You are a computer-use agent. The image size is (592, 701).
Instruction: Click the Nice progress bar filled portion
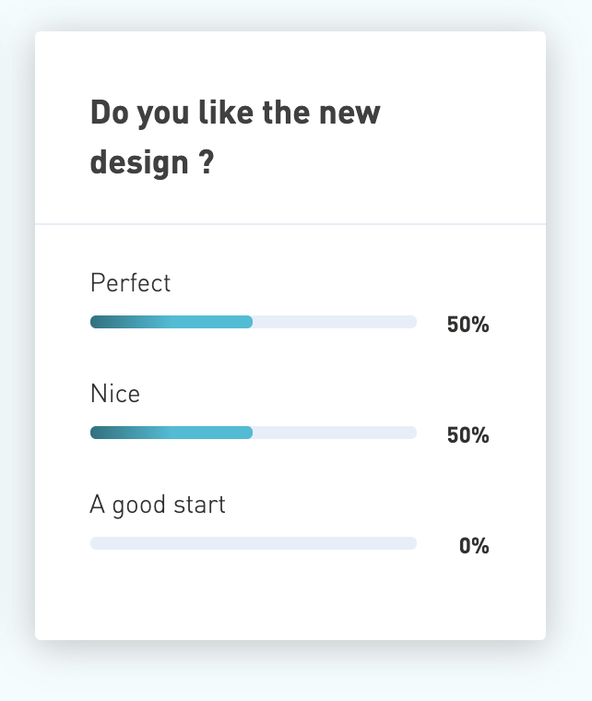pyautogui.click(x=172, y=433)
